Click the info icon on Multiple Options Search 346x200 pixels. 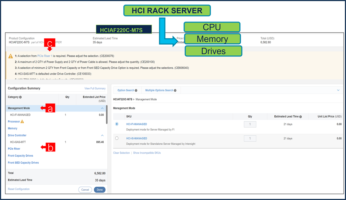pyautogui.click(x=175, y=91)
